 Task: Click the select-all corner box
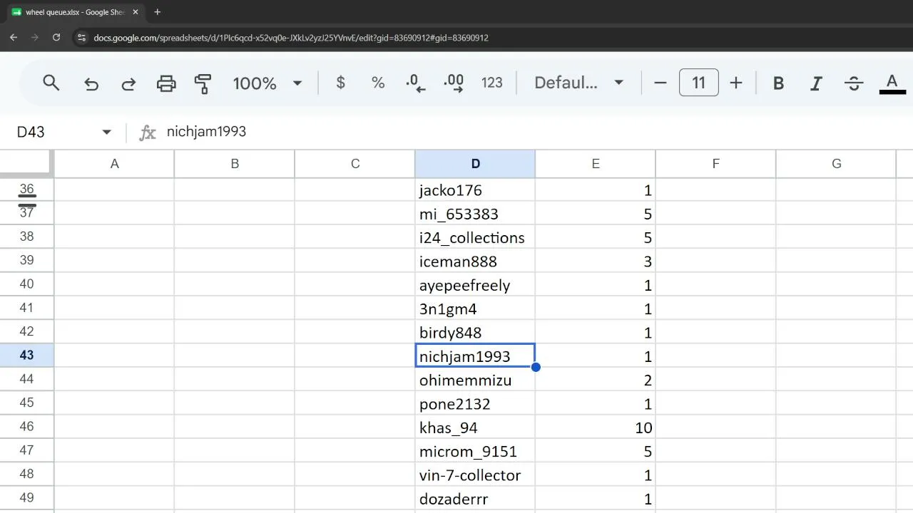click(26, 163)
